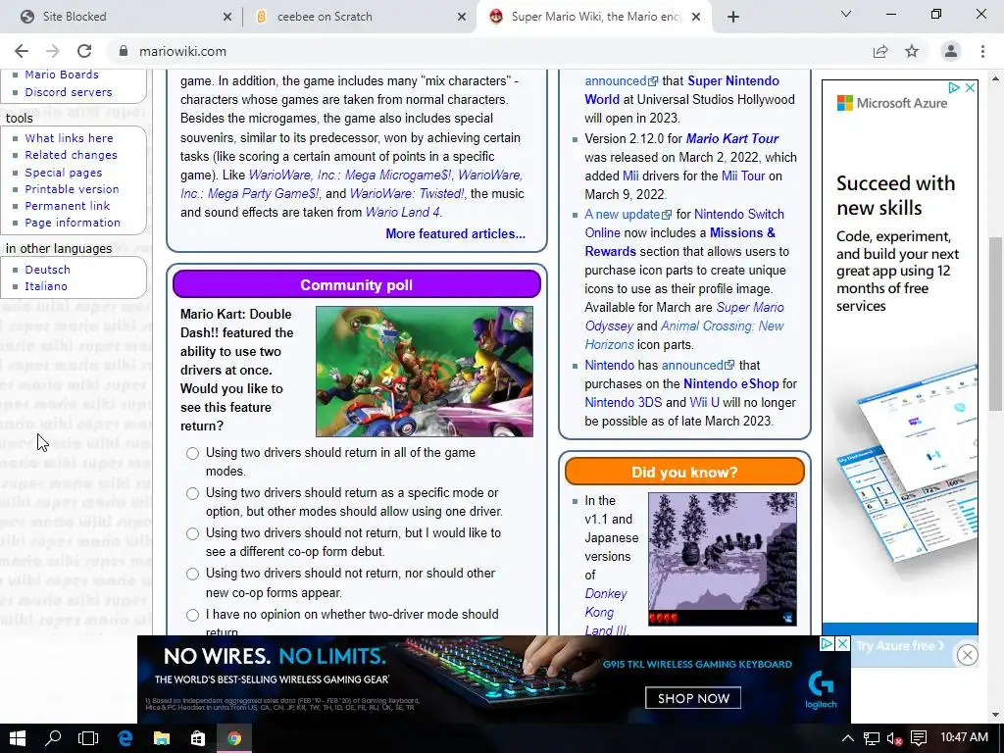Close the ceebee on Scratch tab
This screenshot has width=1004, height=753.
pyautogui.click(x=462, y=17)
